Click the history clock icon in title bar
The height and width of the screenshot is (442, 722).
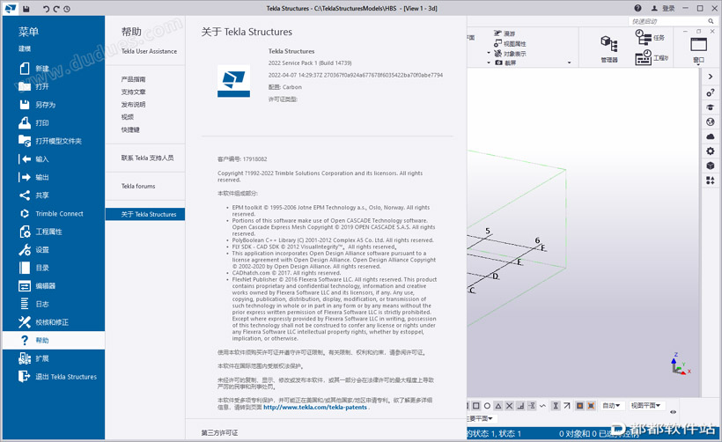pyautogui.click(x=67, y=8)
